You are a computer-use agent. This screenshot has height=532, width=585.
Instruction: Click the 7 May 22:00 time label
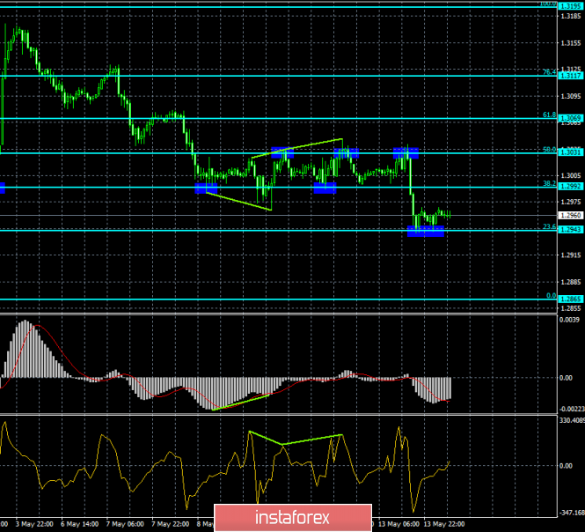point(171,524)
